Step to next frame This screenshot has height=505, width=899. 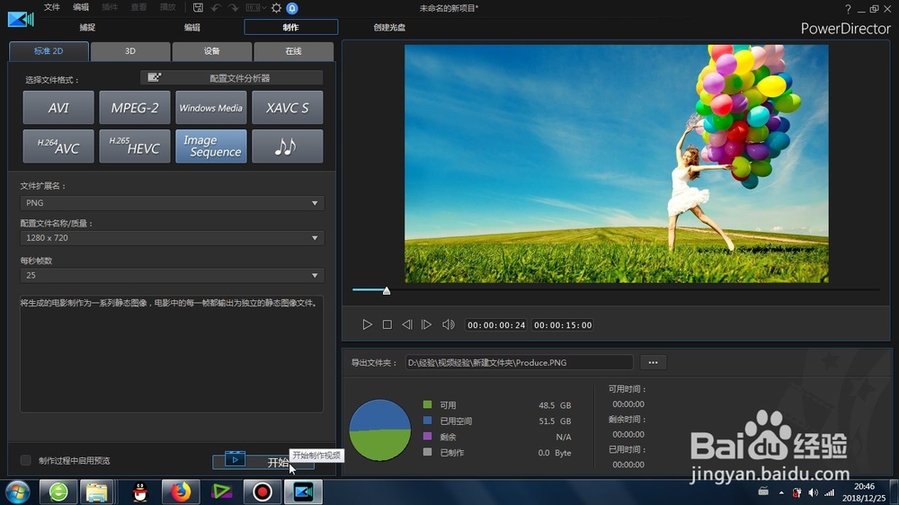pos(426,324)
